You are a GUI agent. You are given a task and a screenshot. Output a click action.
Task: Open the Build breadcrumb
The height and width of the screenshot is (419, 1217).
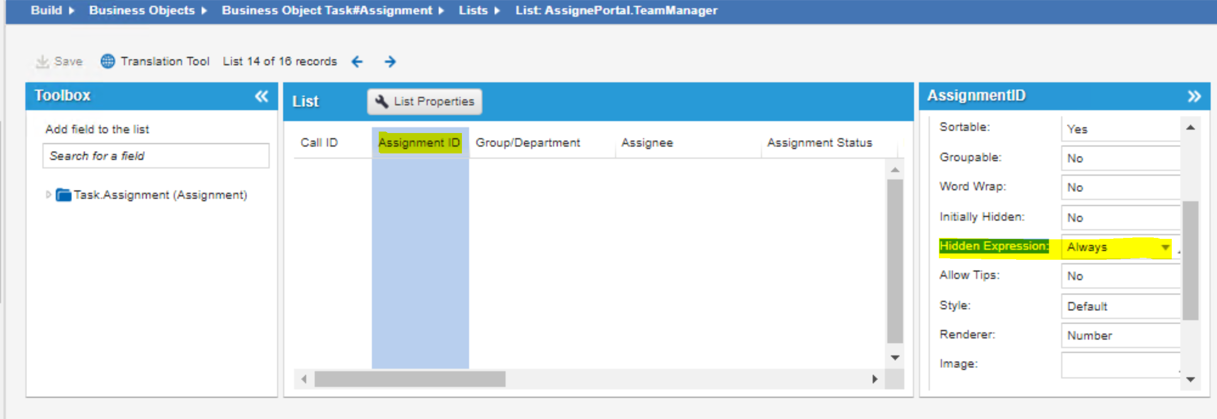(46, 10)
